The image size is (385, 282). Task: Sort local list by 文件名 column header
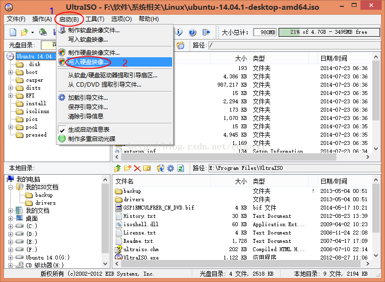tap(161, 181)
